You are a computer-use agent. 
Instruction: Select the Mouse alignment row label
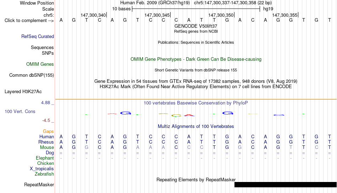[47, 148]
